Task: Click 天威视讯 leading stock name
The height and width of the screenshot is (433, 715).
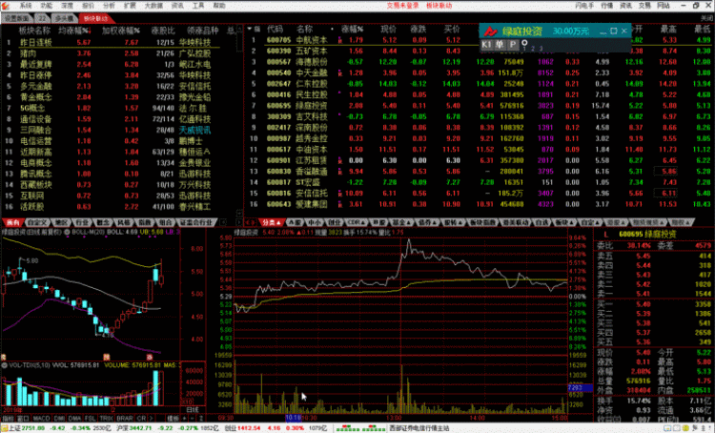Action: [194, 130]
